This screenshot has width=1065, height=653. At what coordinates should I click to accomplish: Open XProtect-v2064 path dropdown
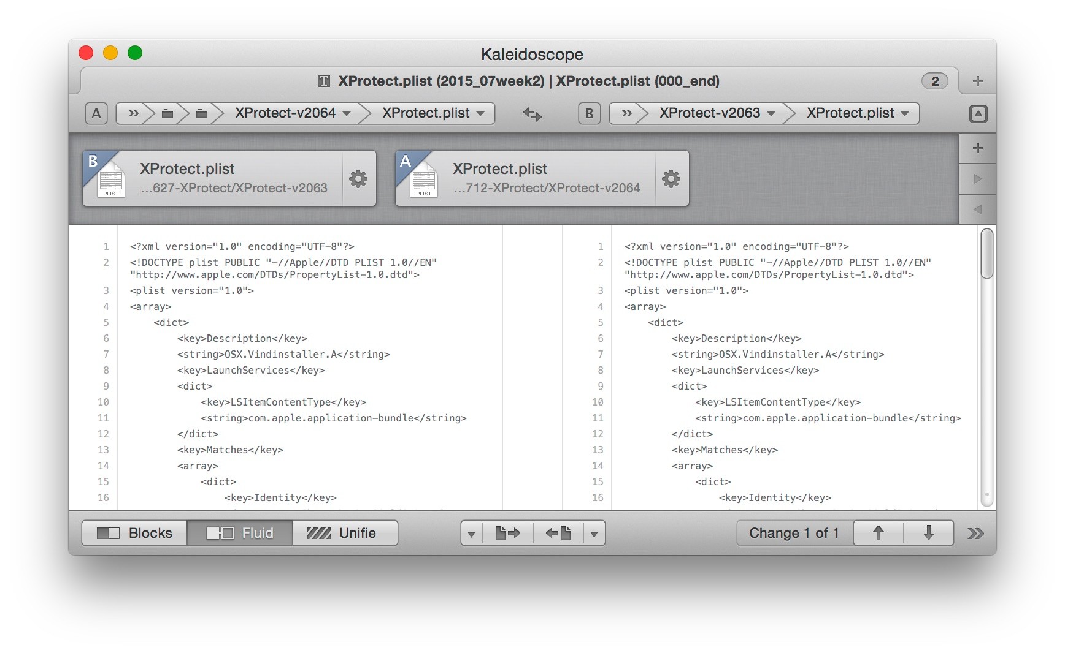coord(293,113)
